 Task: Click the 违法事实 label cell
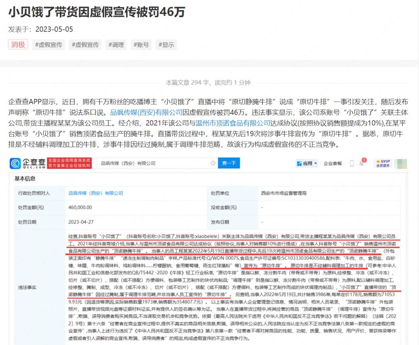pos(40,287)
